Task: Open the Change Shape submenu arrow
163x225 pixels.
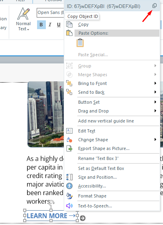Action: coord(155,140)
